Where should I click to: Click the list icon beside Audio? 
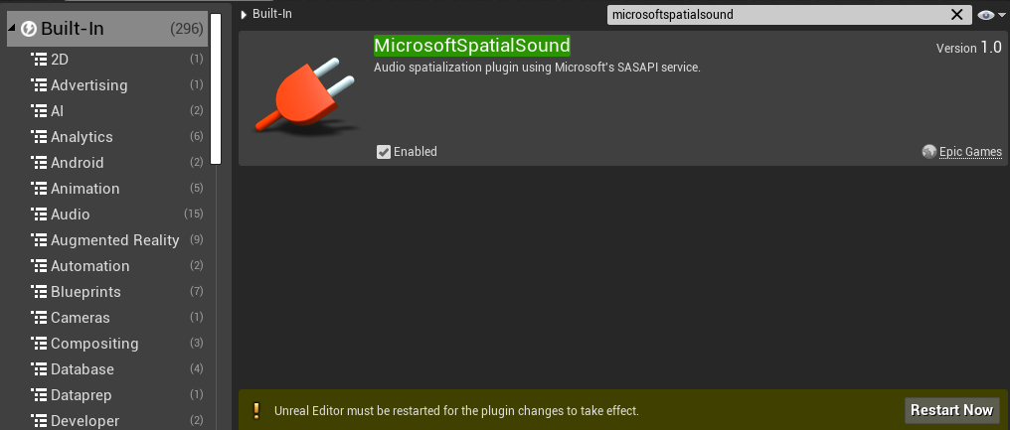point(40,215)
